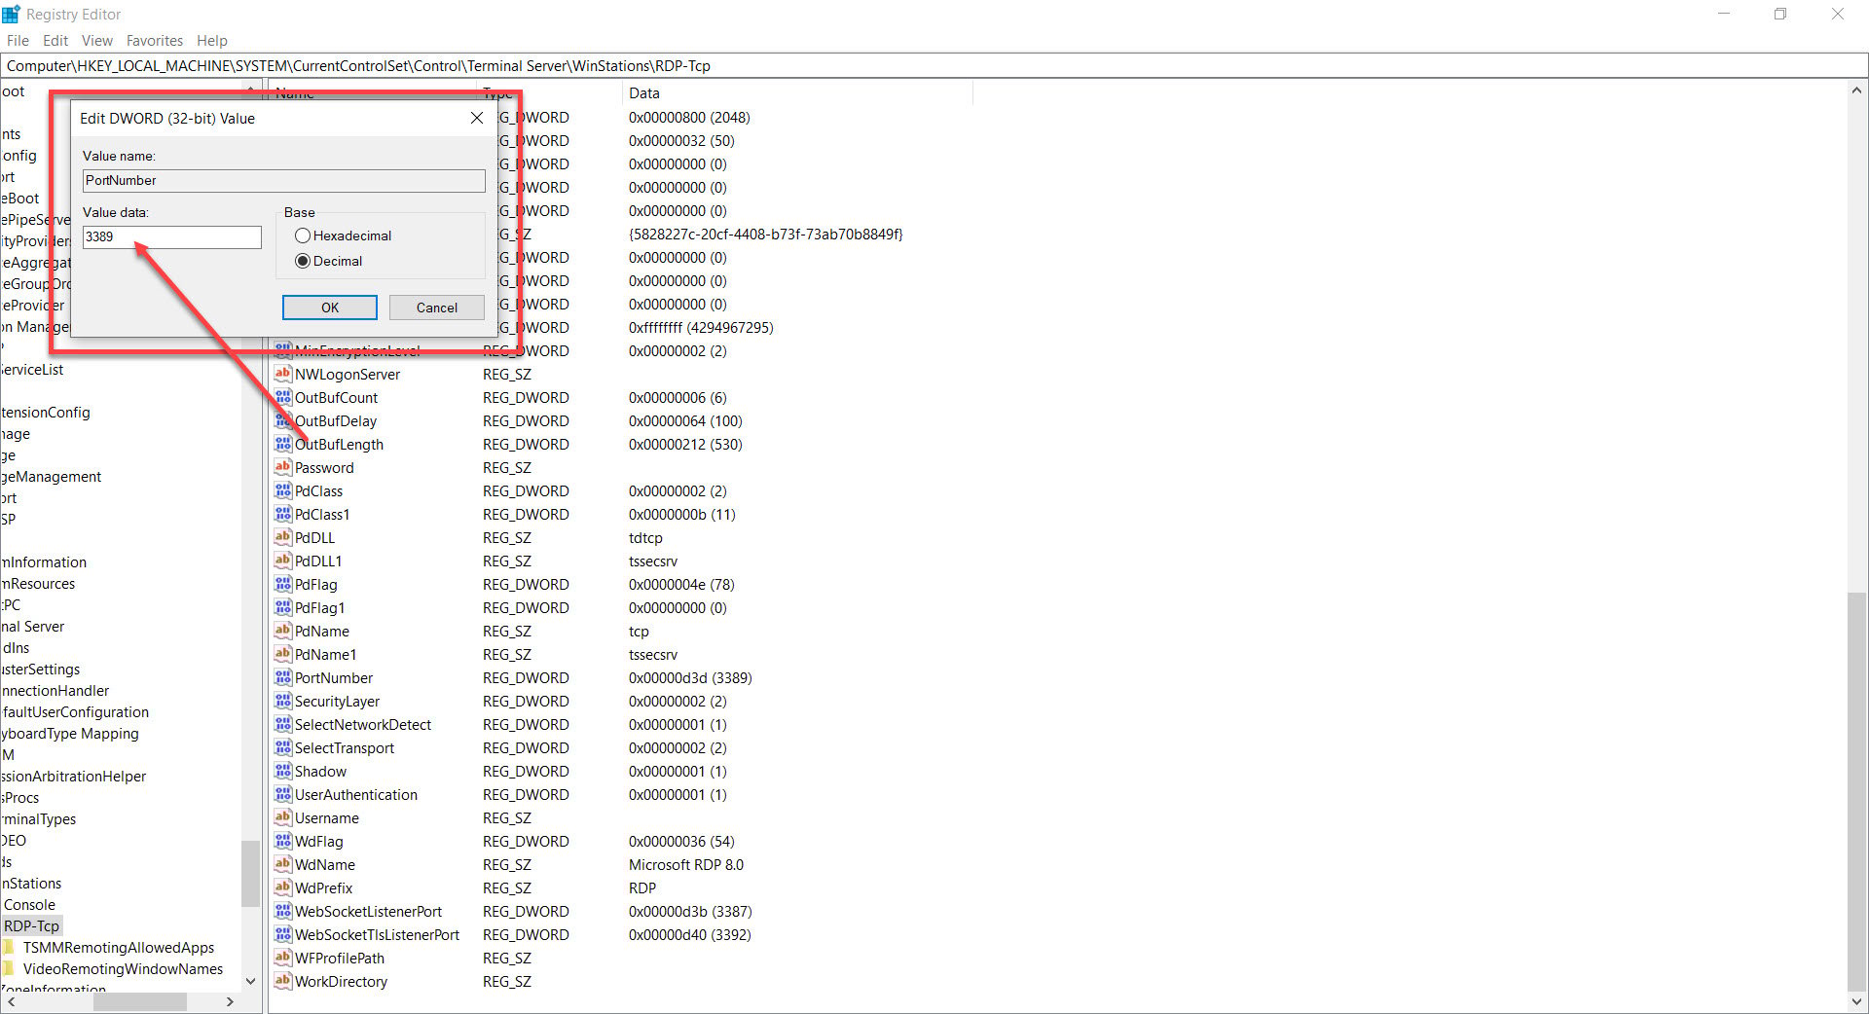Open the File menu
The width and height of the screenshot is (1869, 1014).
(x=18, y=40)
